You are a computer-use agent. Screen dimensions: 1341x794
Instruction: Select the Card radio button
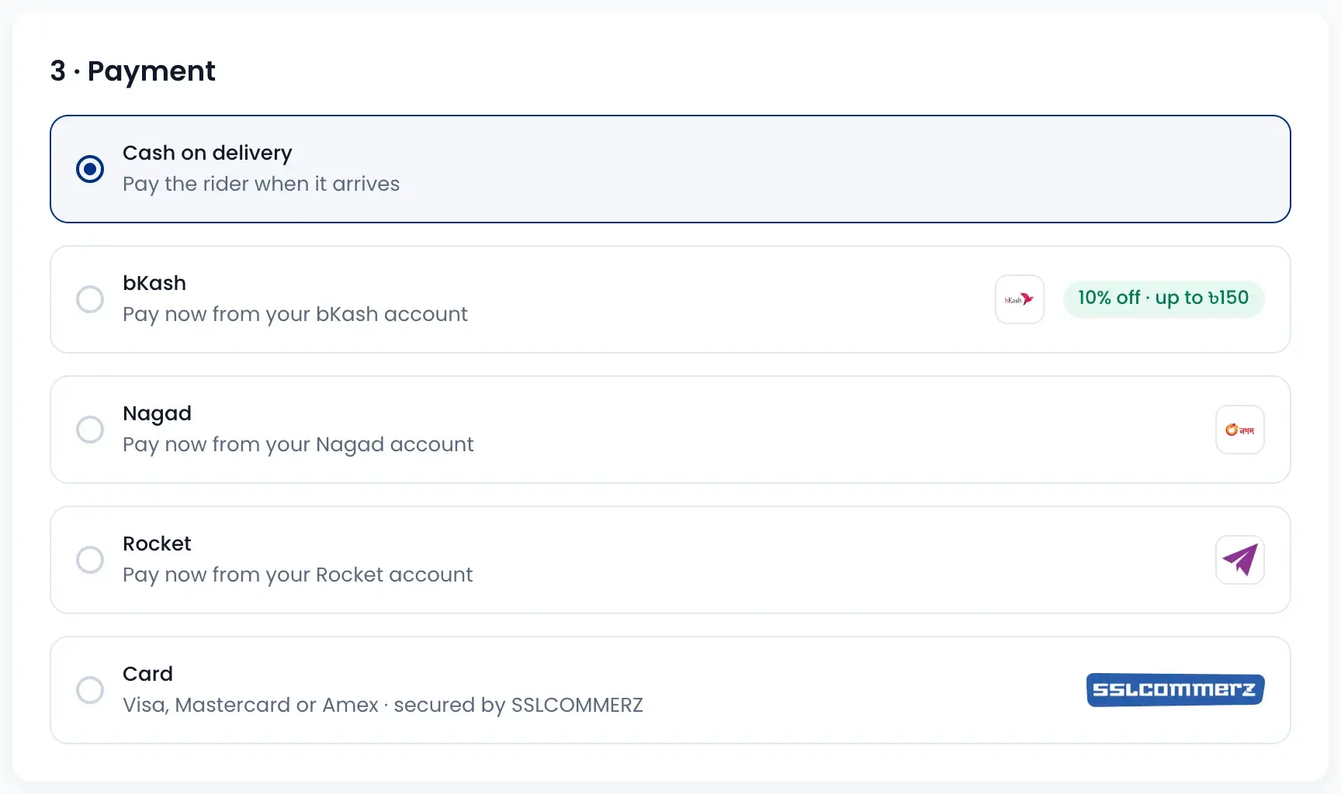pos(90,690)
